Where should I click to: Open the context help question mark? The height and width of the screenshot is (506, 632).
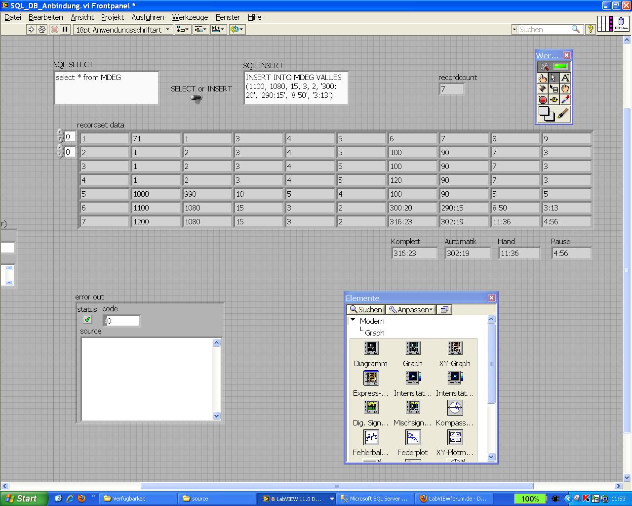(x=590, y=30)
